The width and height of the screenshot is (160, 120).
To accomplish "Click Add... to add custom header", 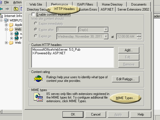I will click(129, 50).
